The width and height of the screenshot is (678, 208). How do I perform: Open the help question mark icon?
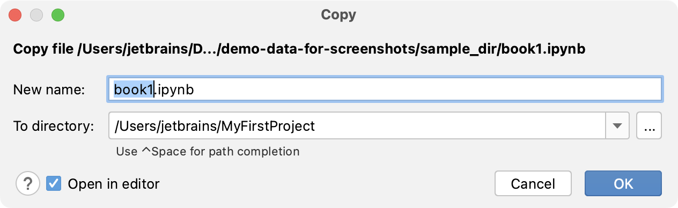click(28, 184)
